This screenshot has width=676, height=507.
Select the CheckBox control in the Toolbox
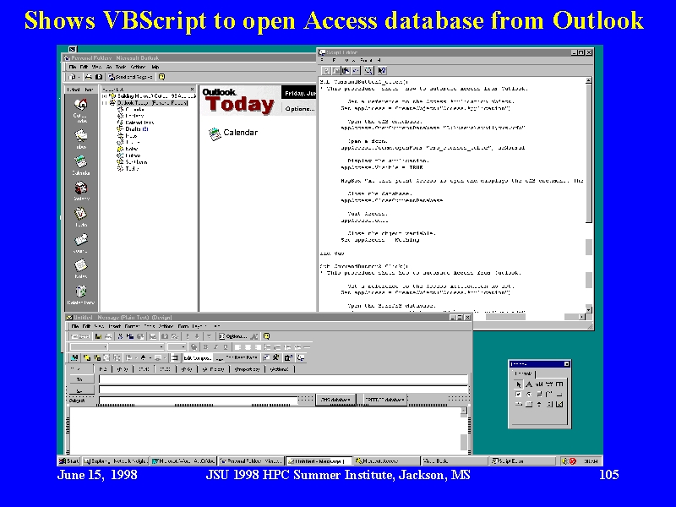(518, 395)
